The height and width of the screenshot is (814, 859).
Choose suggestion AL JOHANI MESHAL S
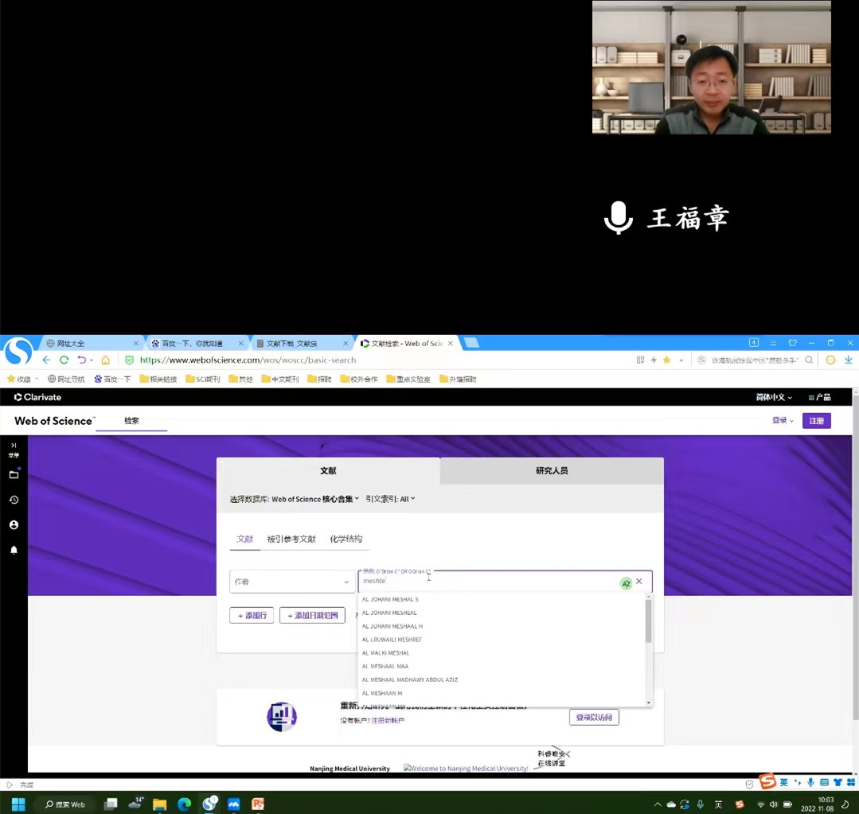(x=390, y=599)
